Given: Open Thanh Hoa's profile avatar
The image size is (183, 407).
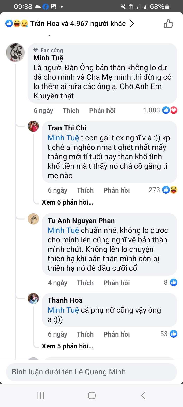Looking at the screenshot, I should pyautogui.click(x=33, y=299).
